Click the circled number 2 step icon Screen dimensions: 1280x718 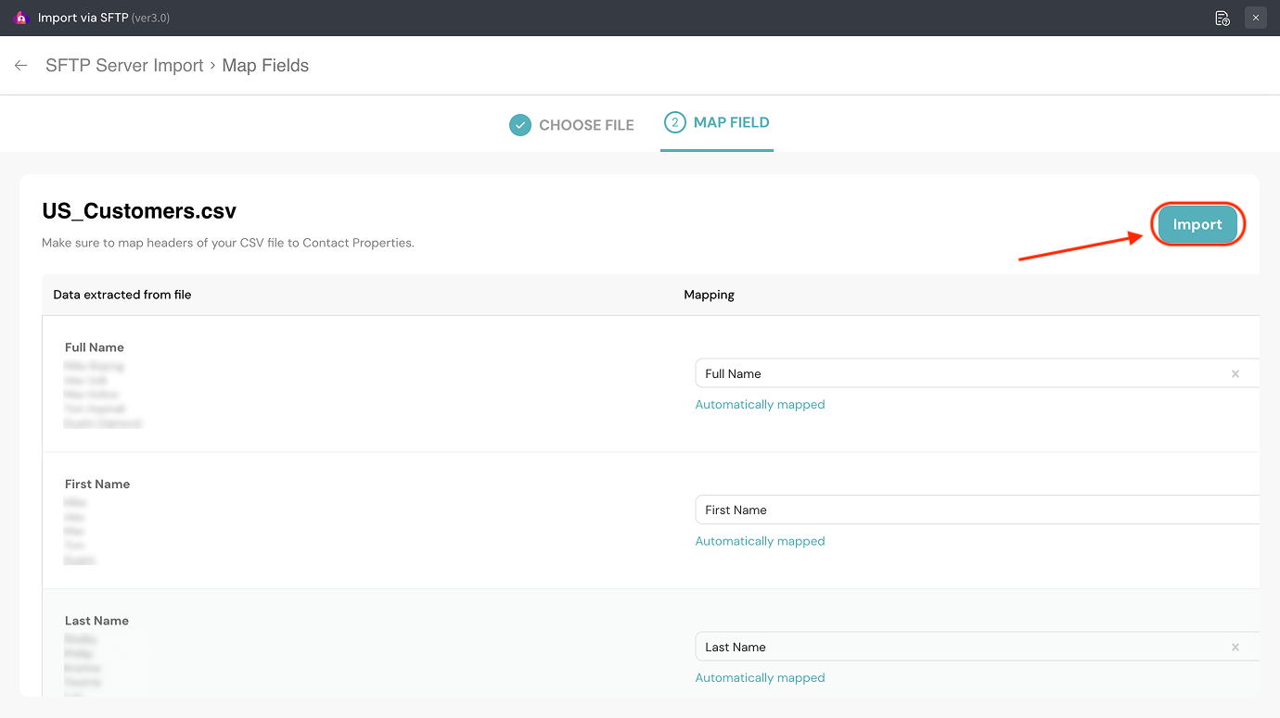675,122
